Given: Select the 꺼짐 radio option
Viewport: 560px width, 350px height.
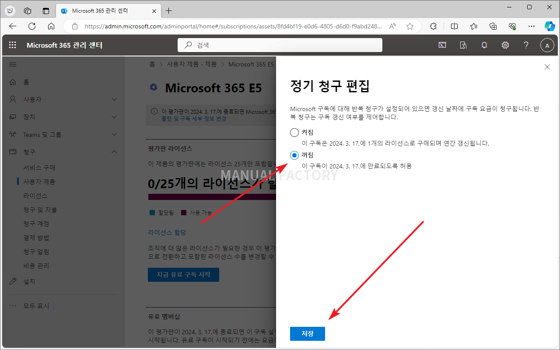Looking at the screenshot, I should [x=294, y=155].
